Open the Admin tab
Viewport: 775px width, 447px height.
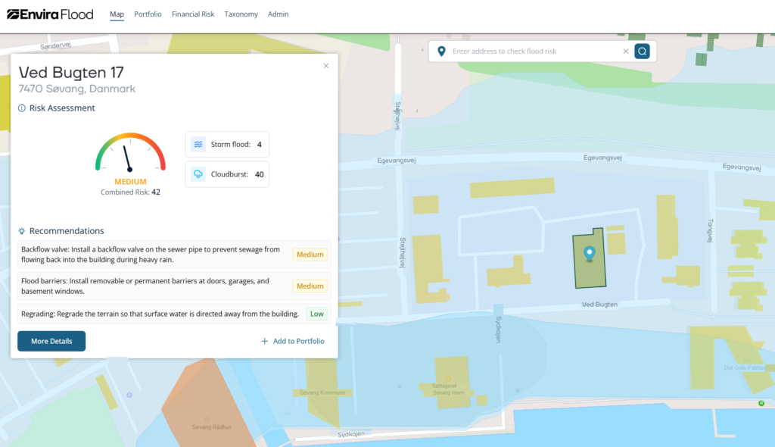tap(278, 14)
